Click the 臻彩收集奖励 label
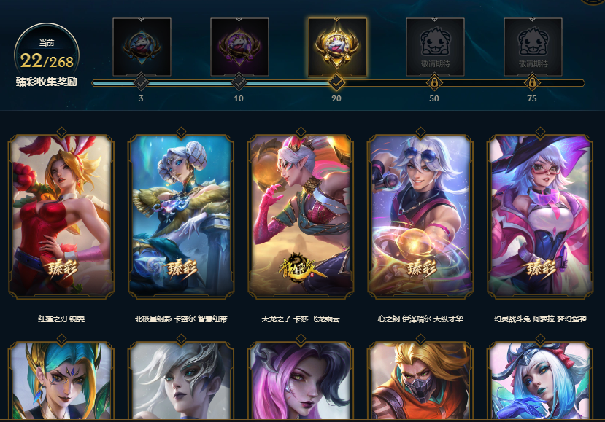 pyautogui.click(x=47, y=82)
